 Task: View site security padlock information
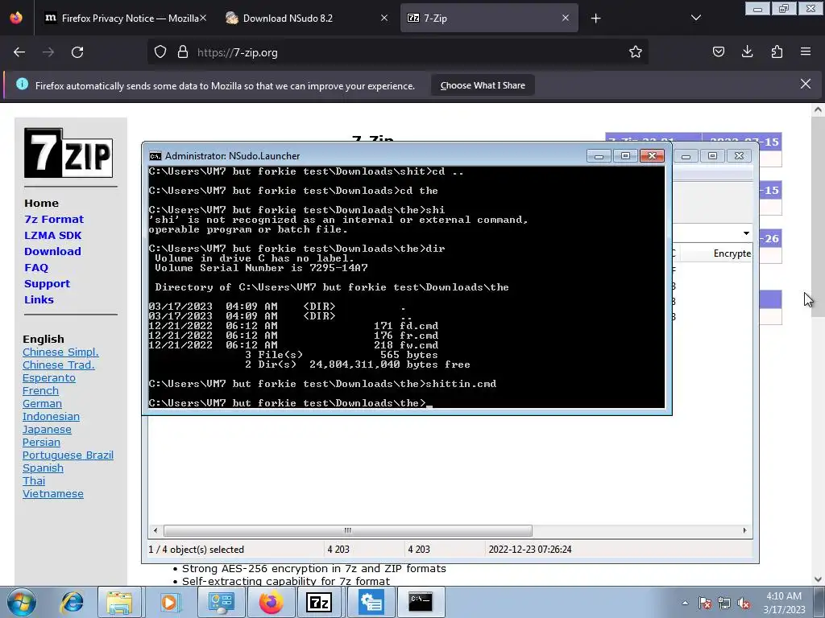(x=183, y=52)
